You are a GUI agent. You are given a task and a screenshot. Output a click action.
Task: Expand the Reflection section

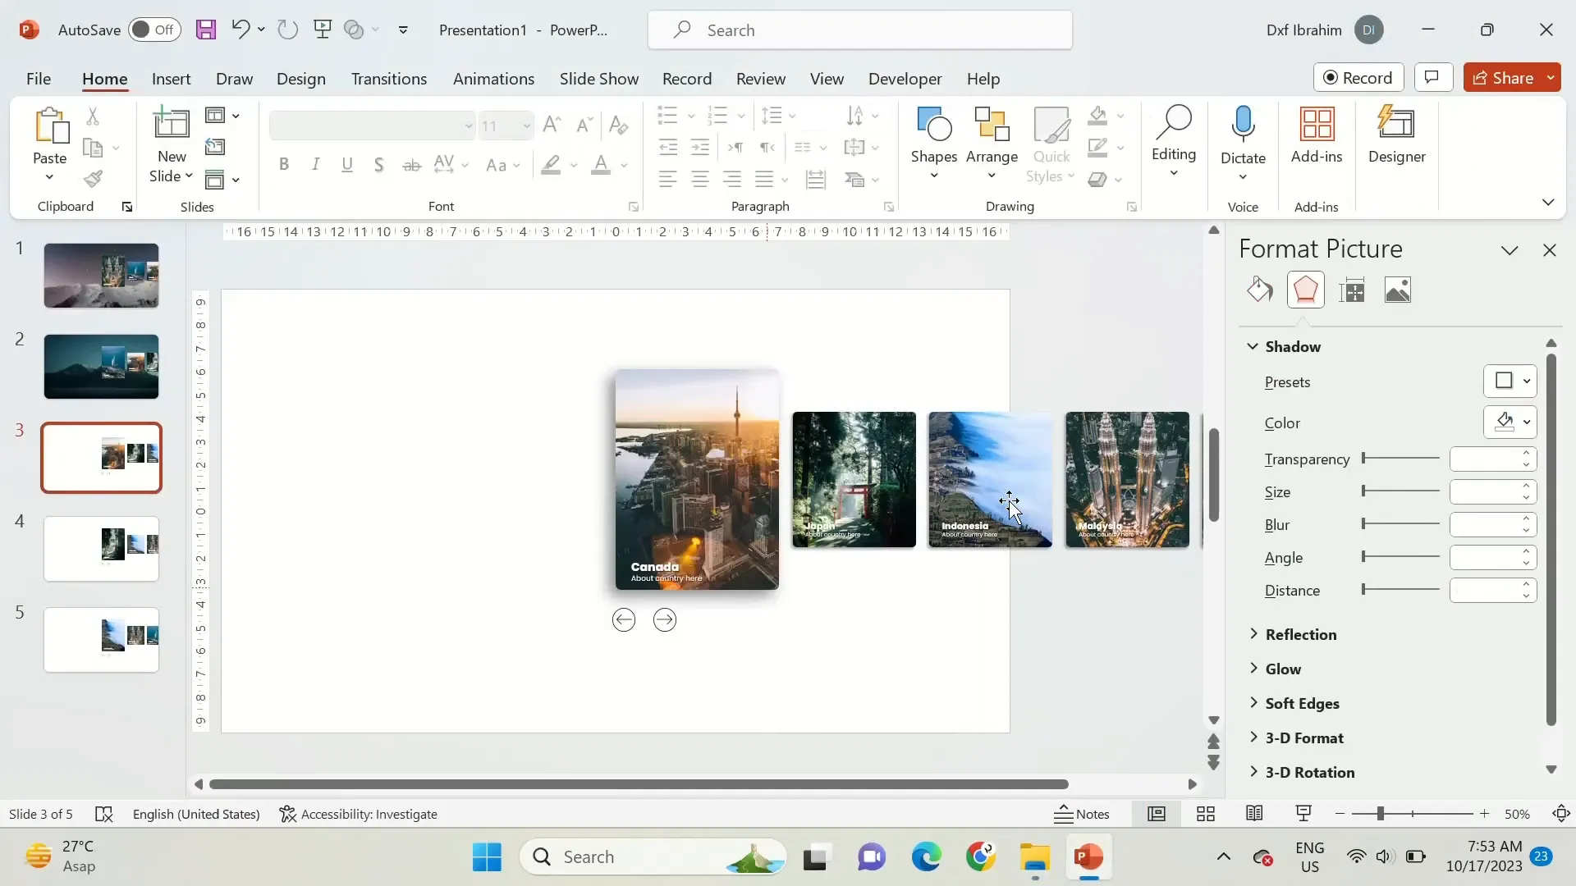(x=1253, y=633)
